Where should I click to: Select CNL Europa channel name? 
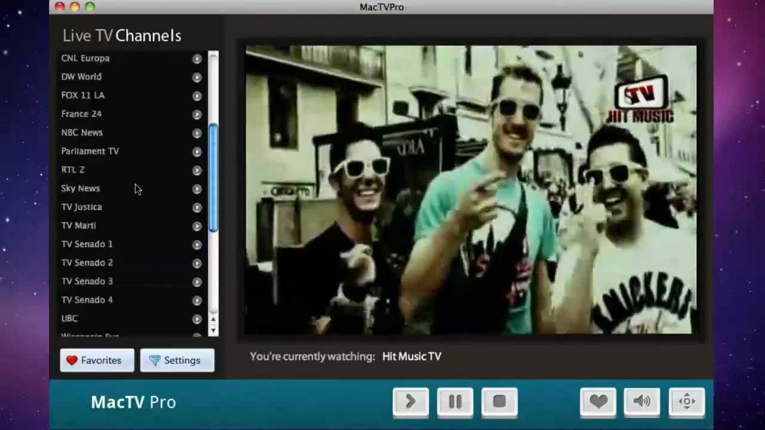point(85,58)
